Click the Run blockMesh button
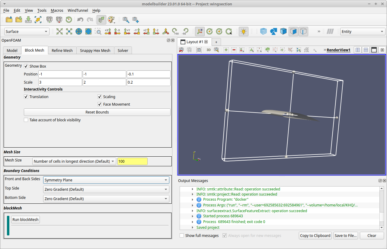387x249 pixels. [25, 219]
